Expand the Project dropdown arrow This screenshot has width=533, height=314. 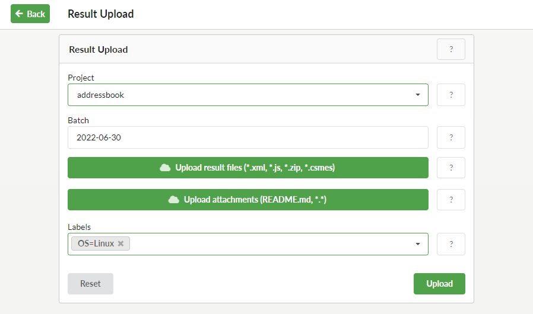coord(418,95)
